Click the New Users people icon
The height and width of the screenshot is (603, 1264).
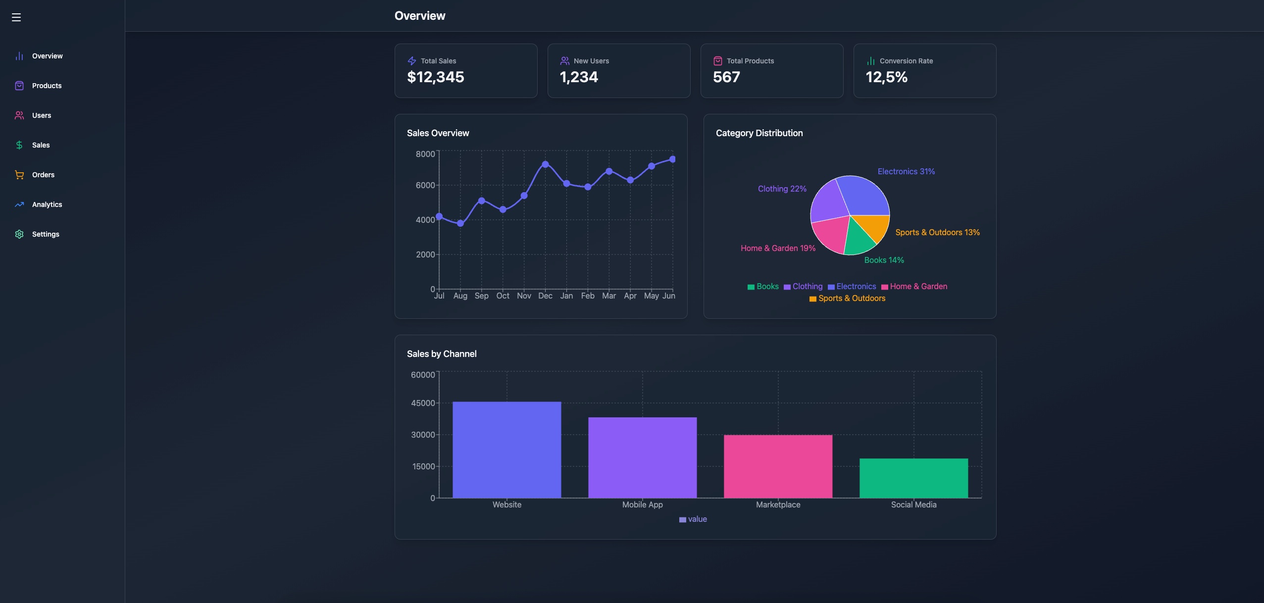pyautogui.click(x=565, y=60)
